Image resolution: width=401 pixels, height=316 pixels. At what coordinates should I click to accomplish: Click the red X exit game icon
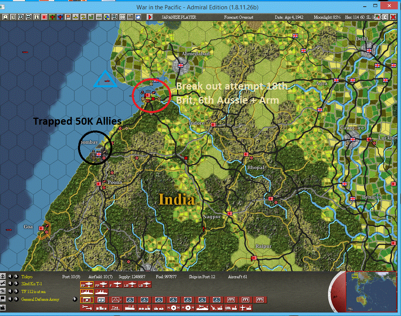coord(393,17)
